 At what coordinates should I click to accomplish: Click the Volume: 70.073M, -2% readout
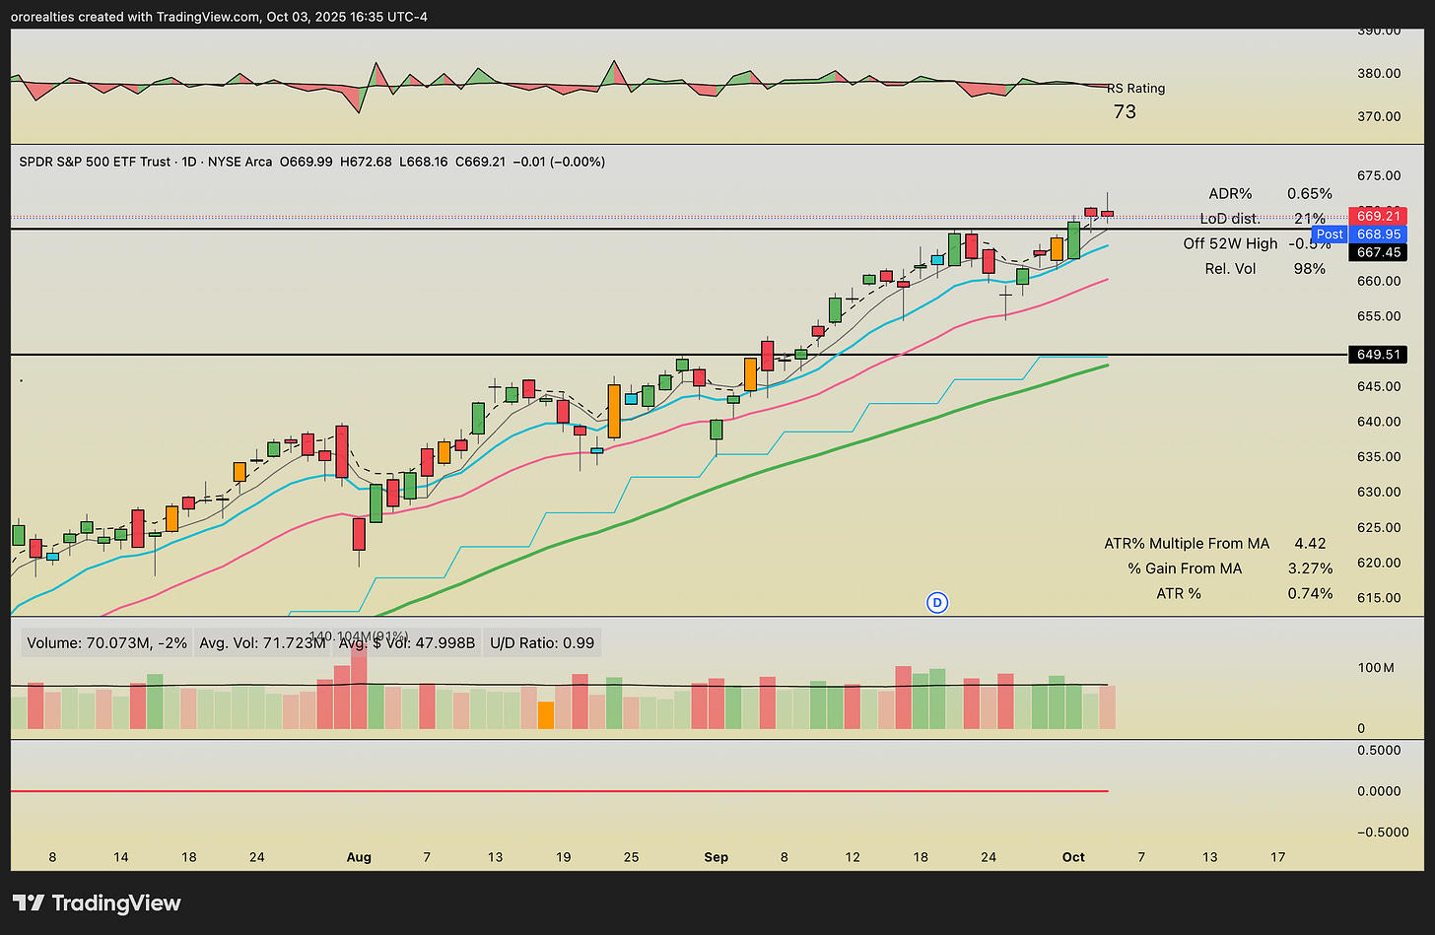(x=107, y=643)
